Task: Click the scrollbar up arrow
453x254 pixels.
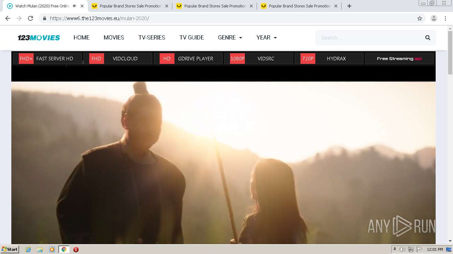Action: pyautogui.click(x=450, y=28)
